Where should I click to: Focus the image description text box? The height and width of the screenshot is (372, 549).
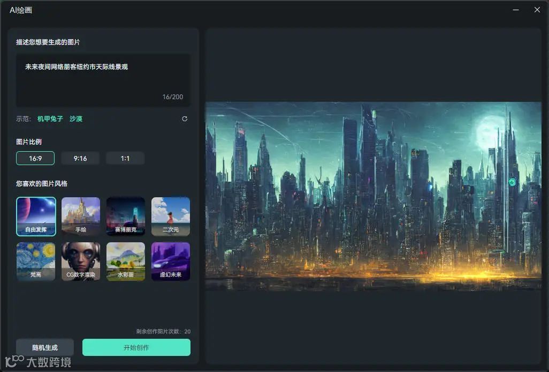103,80
